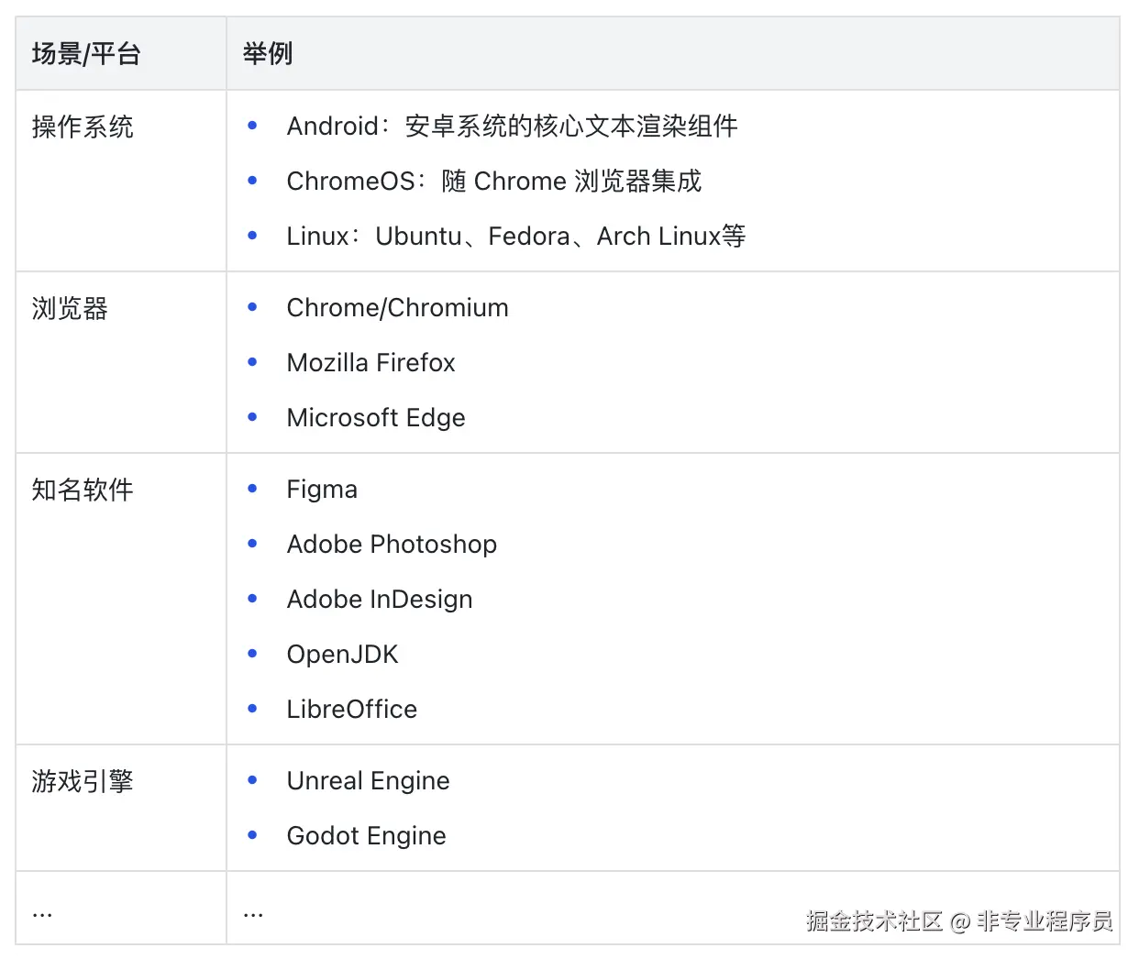Click the OpenJDK list item
Viewport: 1139px width, 959px height.
point(342,655)
